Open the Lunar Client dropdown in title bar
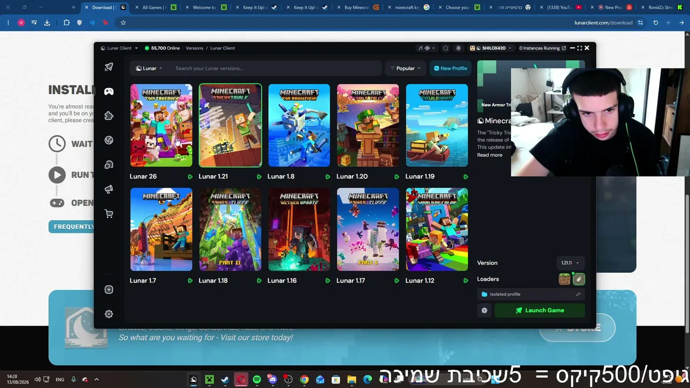690x388 pixels. point(119,48)
